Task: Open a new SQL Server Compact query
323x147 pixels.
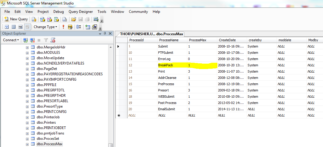Action: click(x=65, y=19)
